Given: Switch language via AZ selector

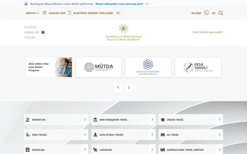Looking at the screenshot, I should pos(214,13).
